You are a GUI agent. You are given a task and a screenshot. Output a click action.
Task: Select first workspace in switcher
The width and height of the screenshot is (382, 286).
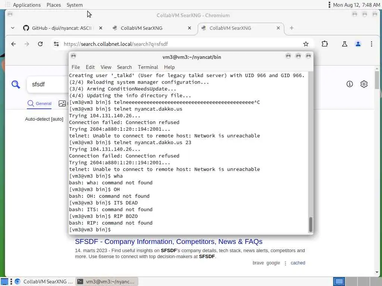pos(339,282)
